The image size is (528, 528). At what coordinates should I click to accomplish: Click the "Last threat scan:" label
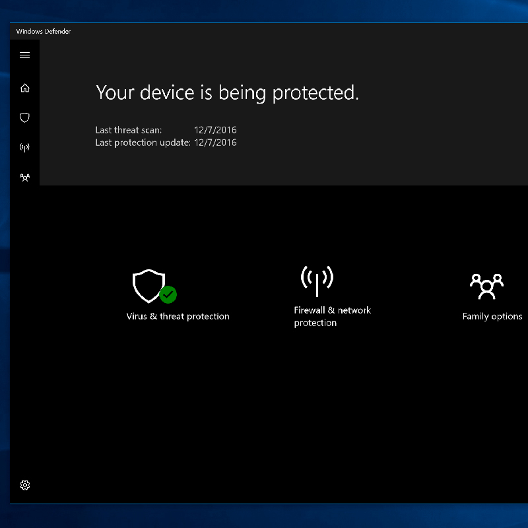tap(128, 130)
